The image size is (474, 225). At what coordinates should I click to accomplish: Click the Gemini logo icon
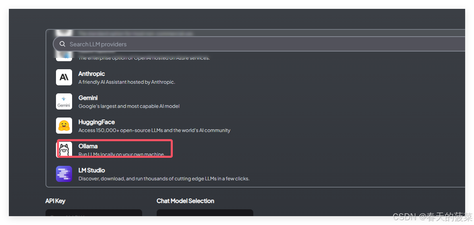pyautogui.click(x=64, y=101)
